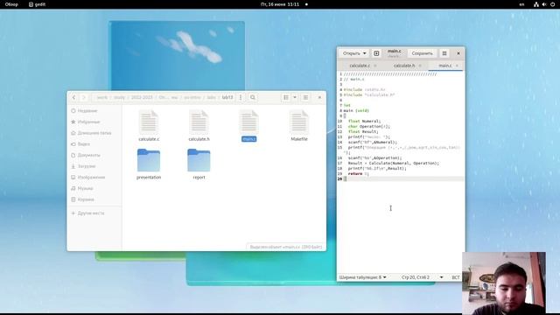Close the main.c tab
560x315 pixels.
tap(457, 66)
